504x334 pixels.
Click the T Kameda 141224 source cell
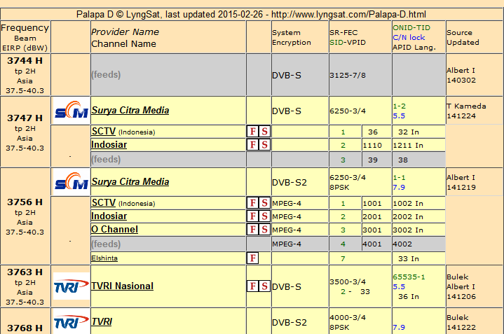click(475, 111)
